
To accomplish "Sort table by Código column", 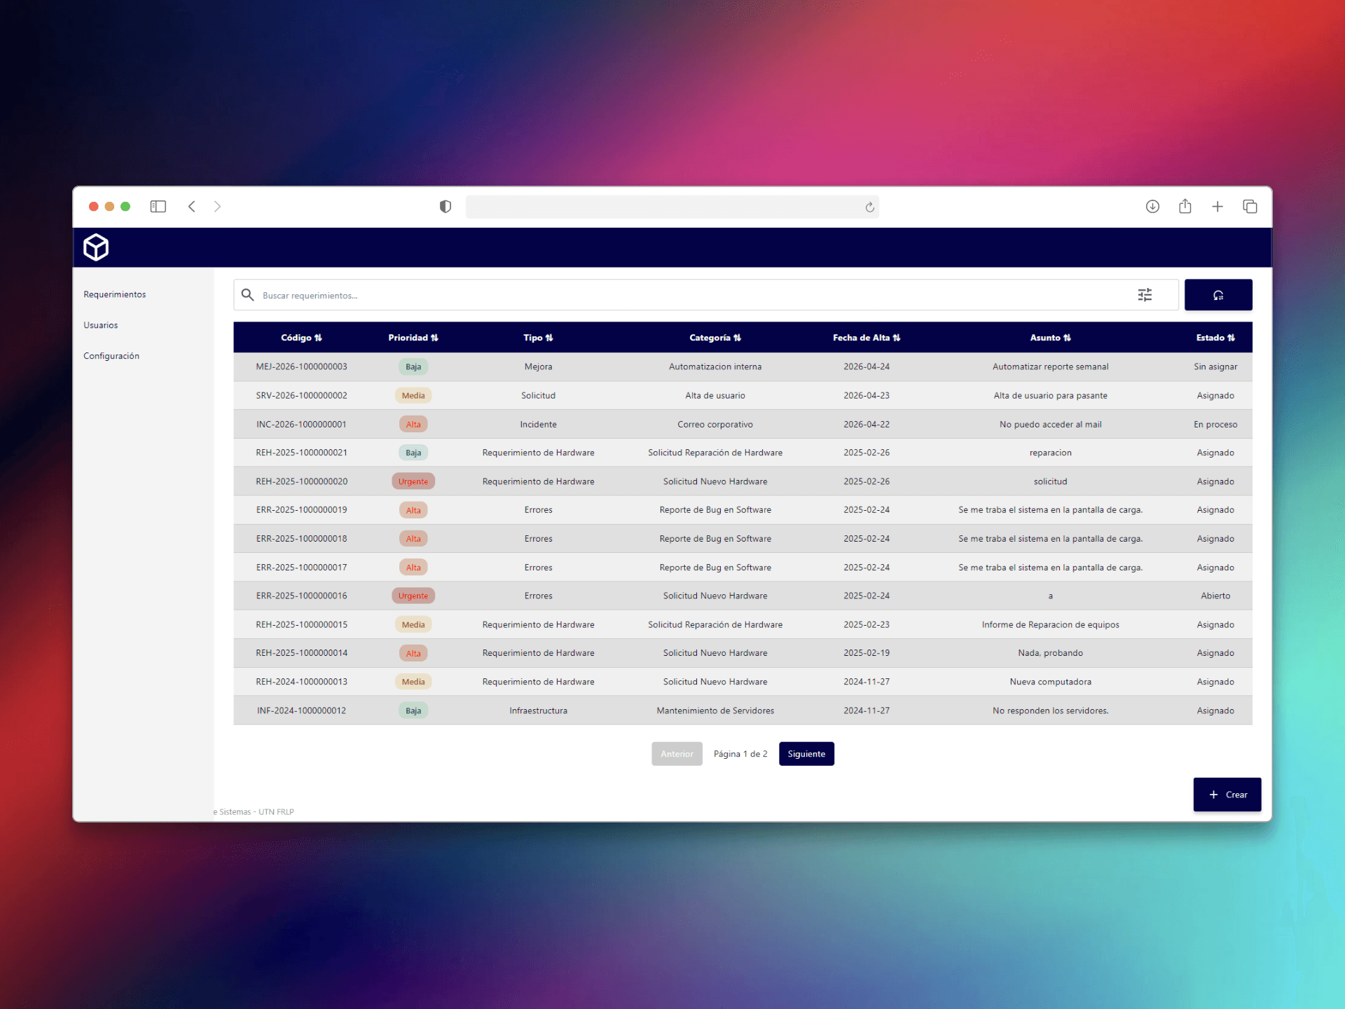I will 301,338.
